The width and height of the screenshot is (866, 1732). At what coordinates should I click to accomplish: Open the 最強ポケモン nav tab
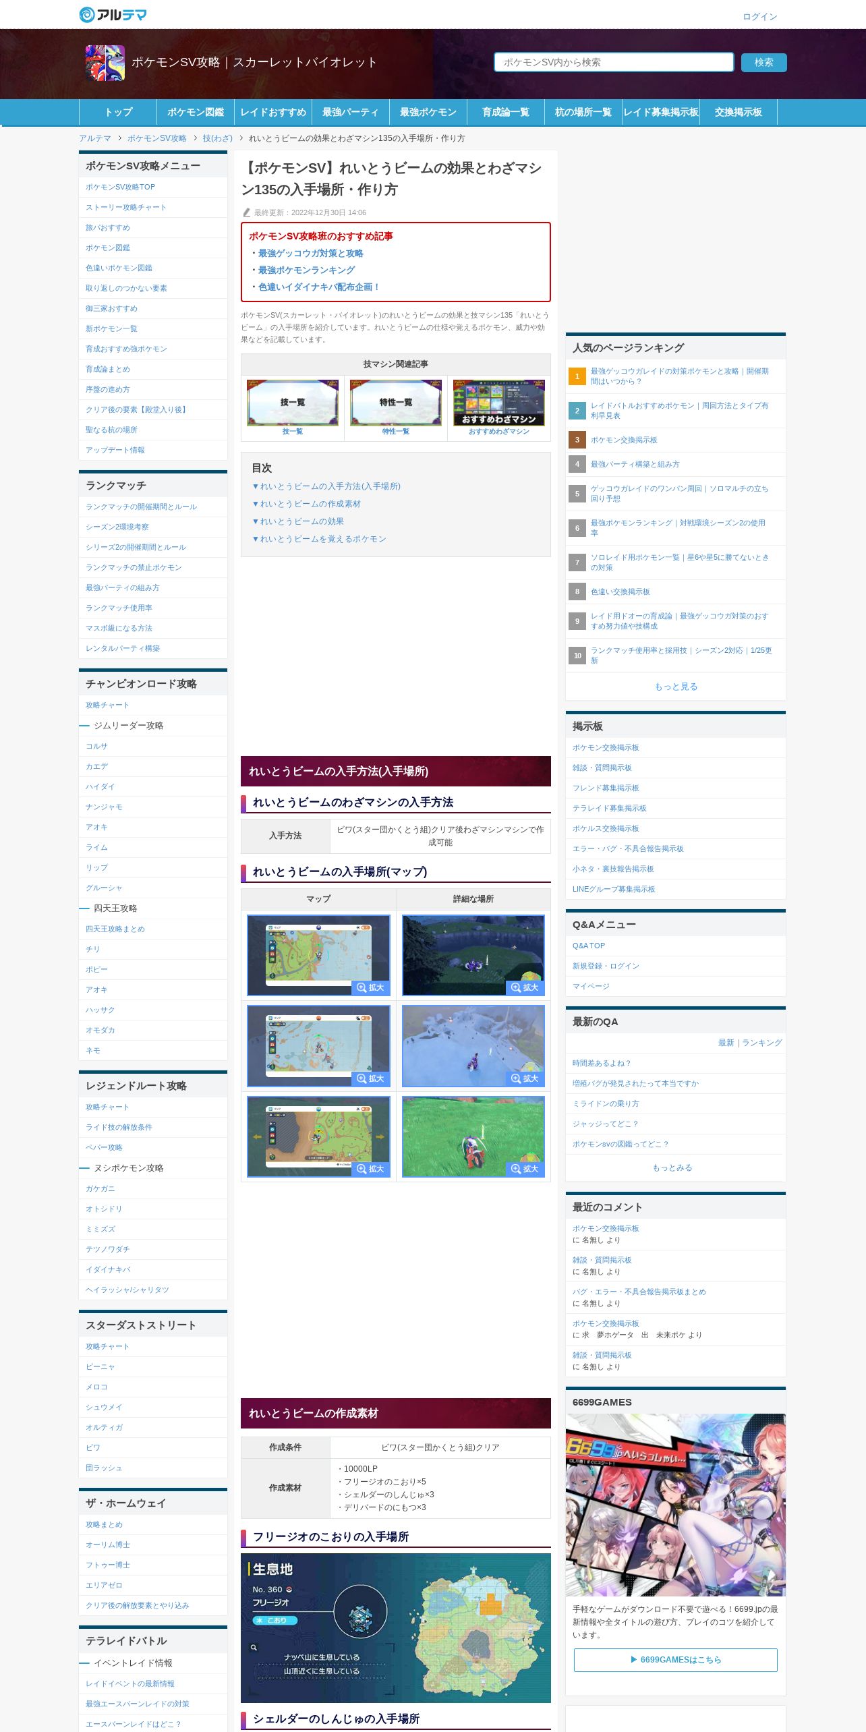(428, 112)
